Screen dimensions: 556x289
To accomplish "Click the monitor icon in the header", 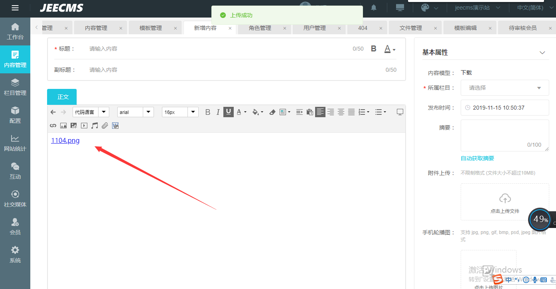I will [400, 8].
